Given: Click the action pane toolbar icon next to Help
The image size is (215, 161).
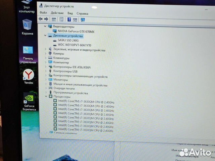Looking at the screenshot, I should (75, 20).
